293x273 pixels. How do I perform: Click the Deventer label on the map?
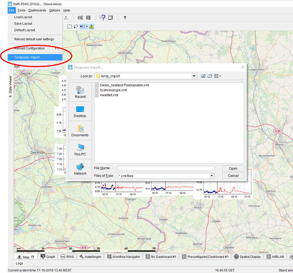(x=37, y=152)
